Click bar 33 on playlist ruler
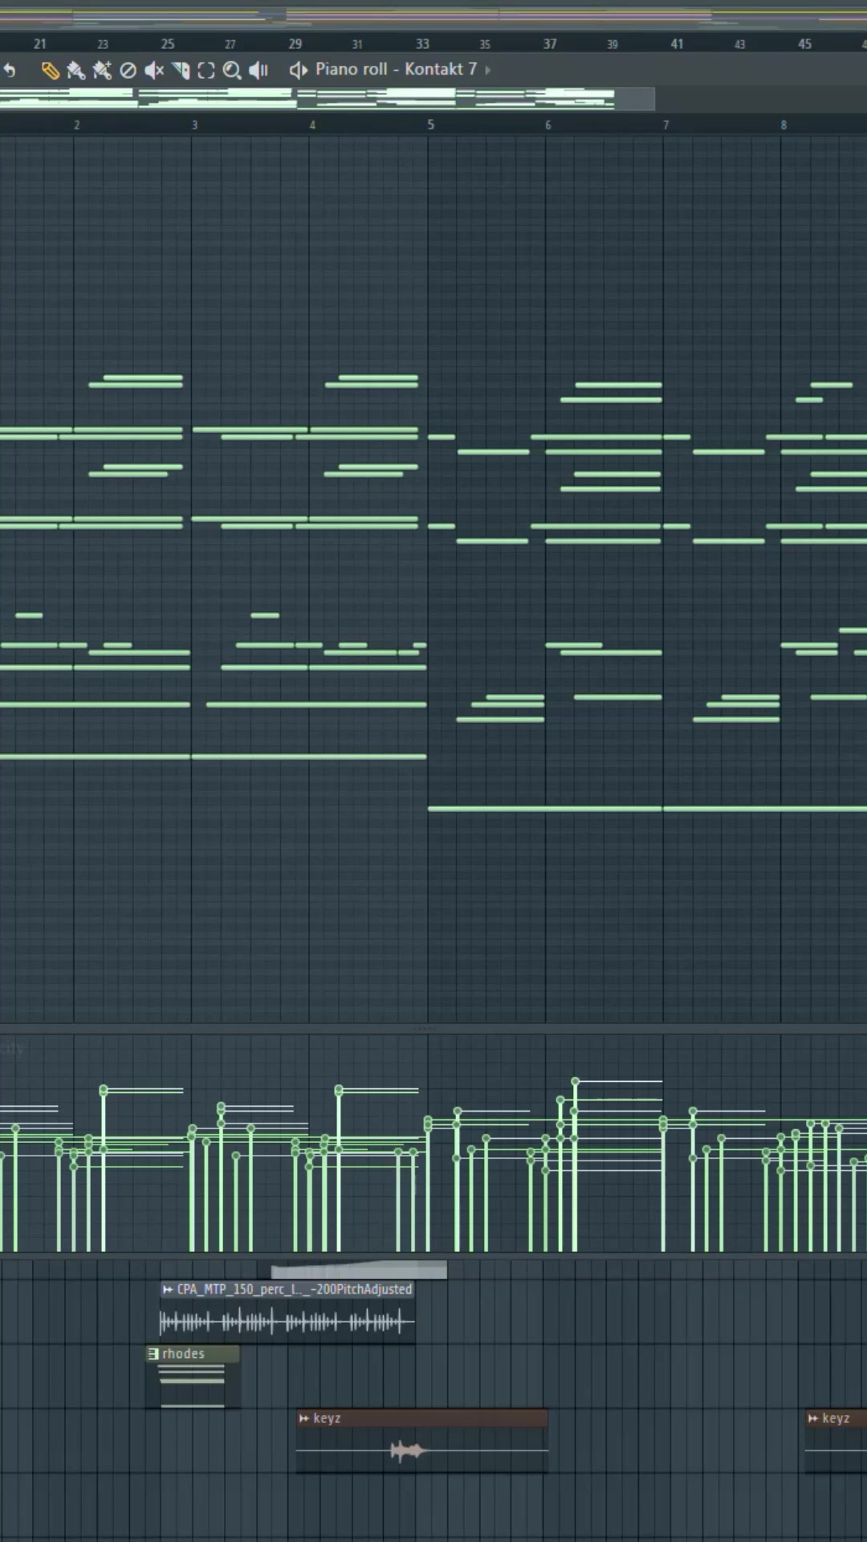Image resolution: width=867 pixels, height=1542 pixels. (x=422, y=44)
